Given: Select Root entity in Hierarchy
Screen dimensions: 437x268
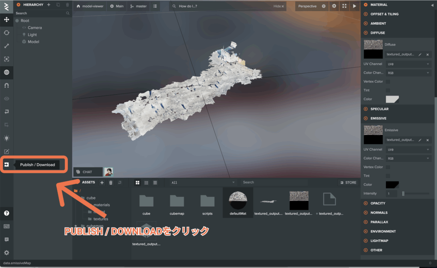Looking at the screenshot, I should point(25,20).
